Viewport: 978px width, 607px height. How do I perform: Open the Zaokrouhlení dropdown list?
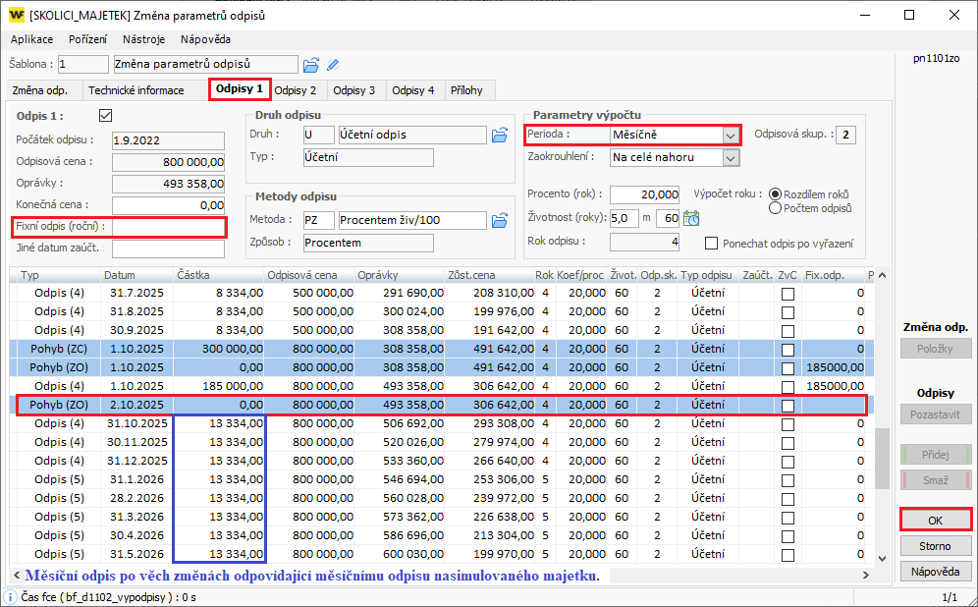pos(730,157)
